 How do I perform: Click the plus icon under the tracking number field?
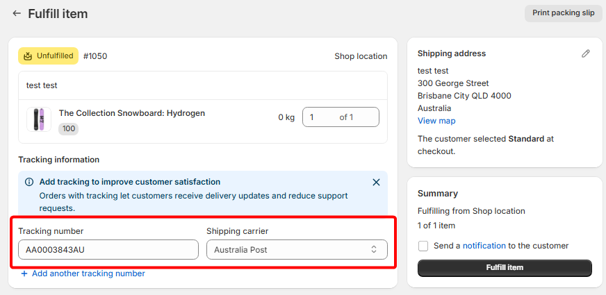(24, 273)
